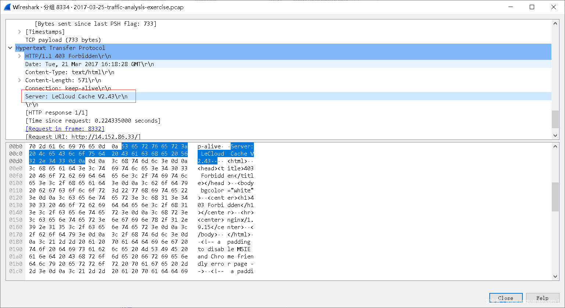Open Help for this dialog
Viewport: 565px width, 308px height.
[542, 298]
